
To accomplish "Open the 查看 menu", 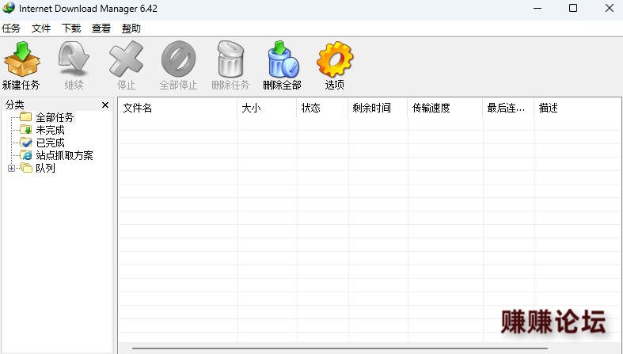I will click(x=101, y=29).
